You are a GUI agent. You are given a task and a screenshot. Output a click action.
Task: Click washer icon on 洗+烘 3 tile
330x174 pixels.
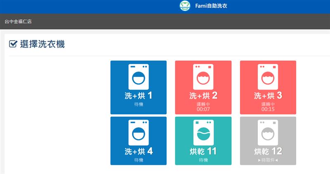point(268,77)
